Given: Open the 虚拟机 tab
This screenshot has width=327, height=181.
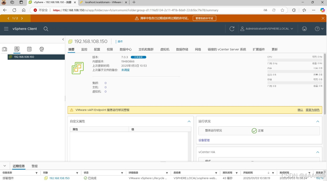Looking at the screenshot, I should point(164,50).
